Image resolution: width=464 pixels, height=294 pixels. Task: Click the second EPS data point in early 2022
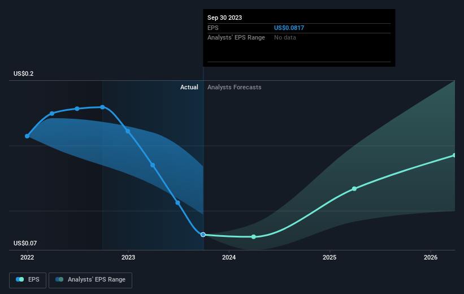click(52, 114)
